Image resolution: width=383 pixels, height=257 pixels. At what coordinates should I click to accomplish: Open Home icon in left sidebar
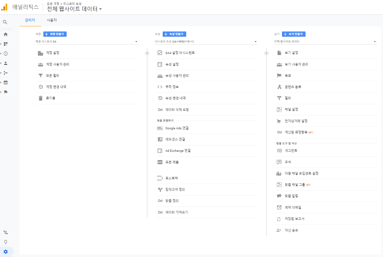(5, 34)
